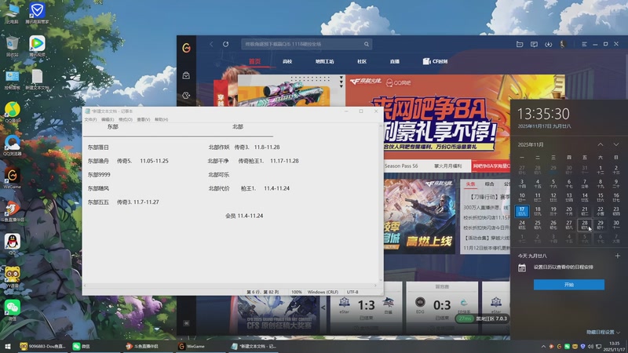
Task: Click the Notepad vertical scrollbar
Action: point(381,203)
